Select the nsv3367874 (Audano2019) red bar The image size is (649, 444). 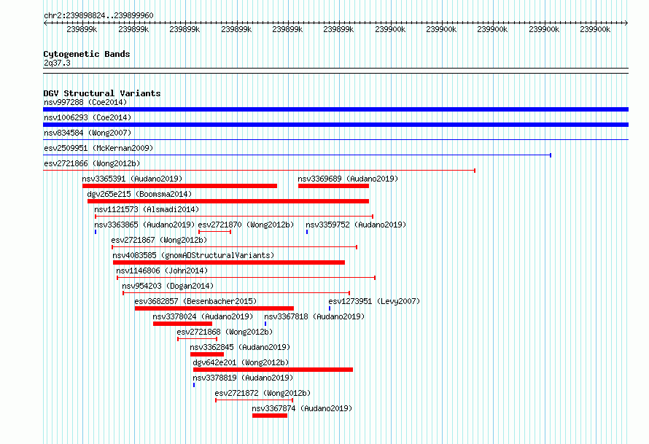pos(270,416)
